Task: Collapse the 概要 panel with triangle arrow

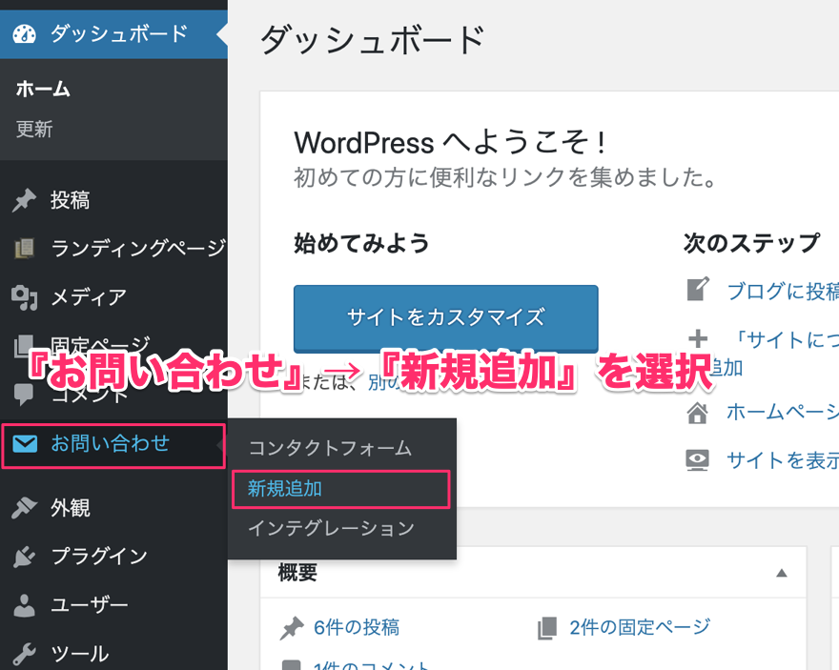Action: point(782,573)
